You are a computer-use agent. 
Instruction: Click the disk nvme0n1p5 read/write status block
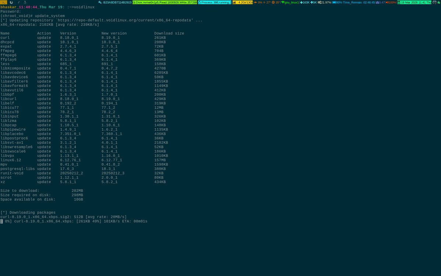(165, 2)
